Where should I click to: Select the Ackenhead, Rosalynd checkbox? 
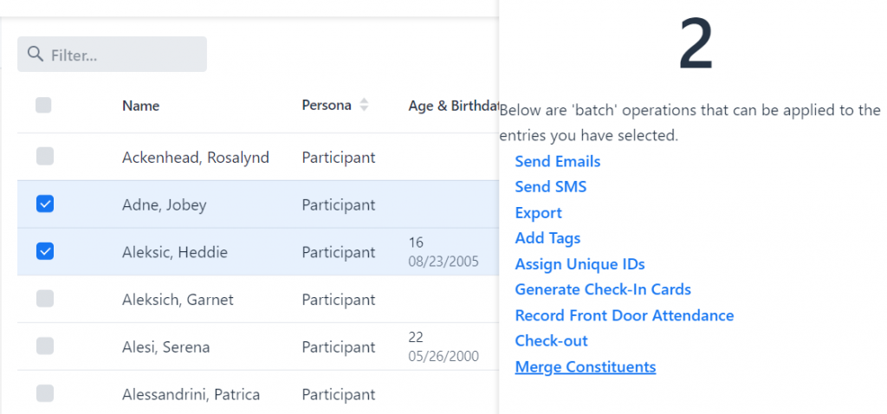pos(45,156)
